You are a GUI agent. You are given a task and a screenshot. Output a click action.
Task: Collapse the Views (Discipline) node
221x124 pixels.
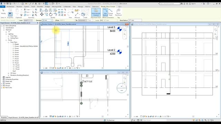(x=2, y=26)
